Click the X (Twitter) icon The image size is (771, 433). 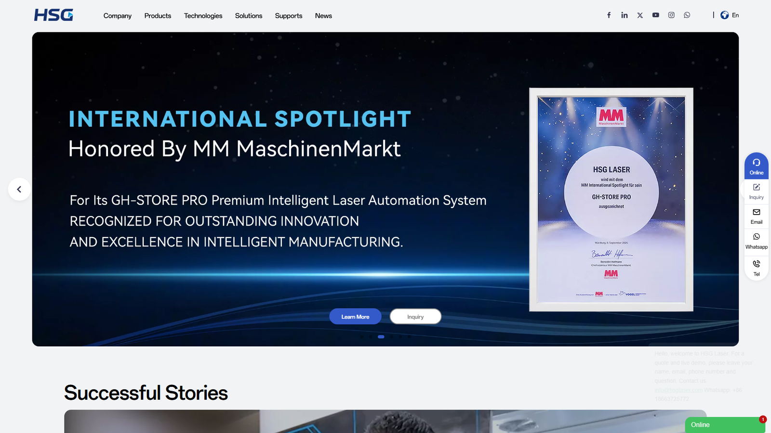[640, 15]
